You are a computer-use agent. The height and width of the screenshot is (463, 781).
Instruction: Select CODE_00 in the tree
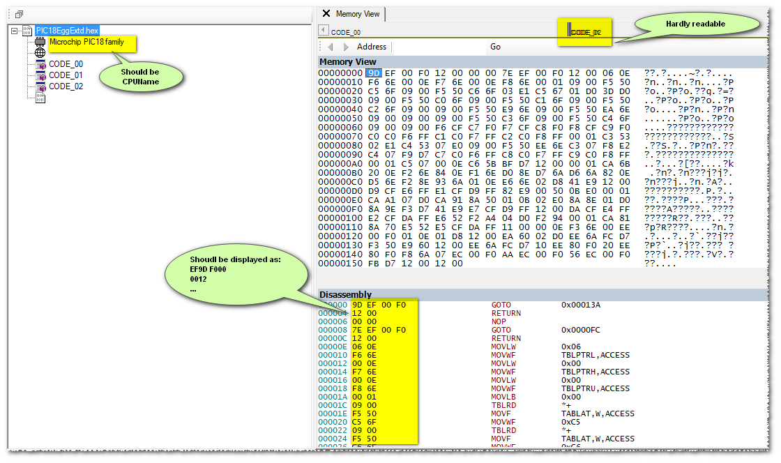pyautogui.click(x=66, y=64)
